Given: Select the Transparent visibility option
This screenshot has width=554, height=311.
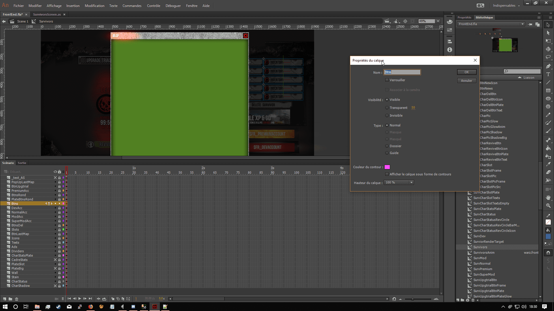Looking at the screenshot, I should pyautogui.click(x=387, y=108).
